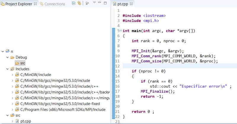Image resolution: width=237 pixels, height=124 pixels.
Task: Collapse the project n tree node
Action: 3,52
